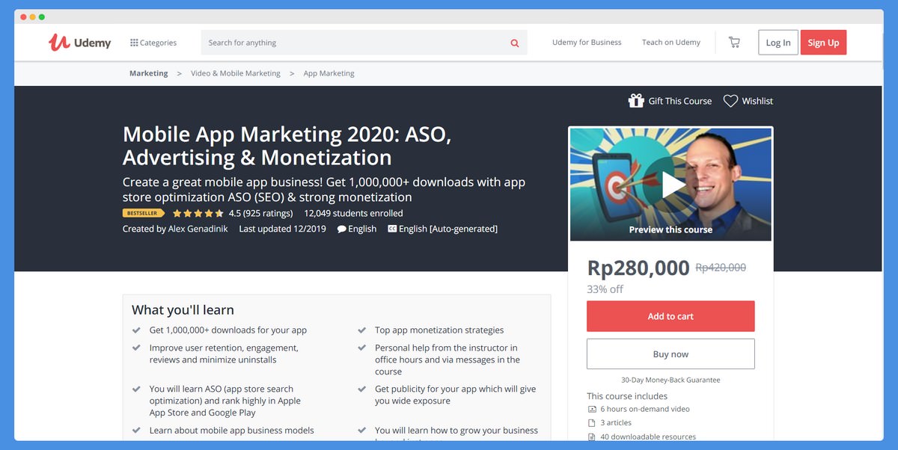Viewport: 898px width, 450px height.
Task: Open instructor Alex Genadinik link
Action: point(198,229)
